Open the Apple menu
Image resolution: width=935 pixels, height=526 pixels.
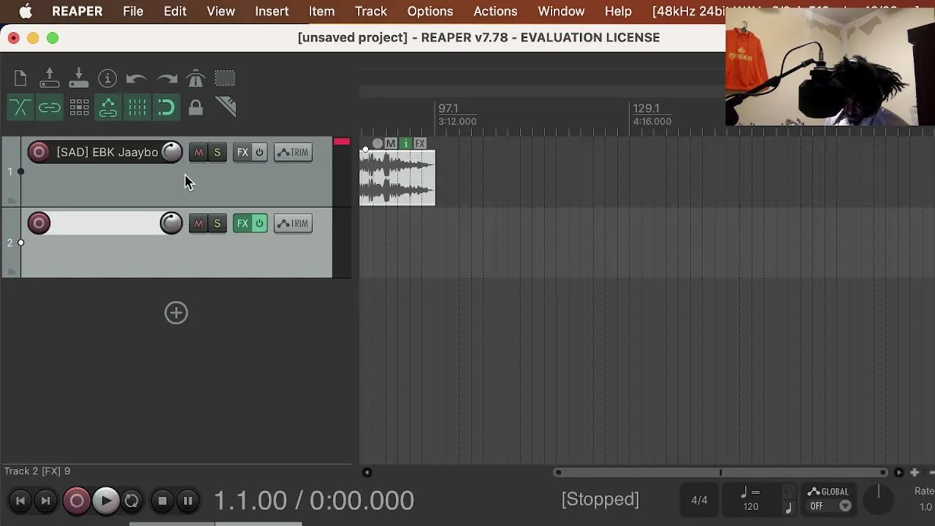click(x=26, y=12)
